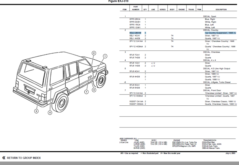The image size is (239, 165).
Task: Select part number 5GD07 CA1AA
Action: [x=137, y=101]
